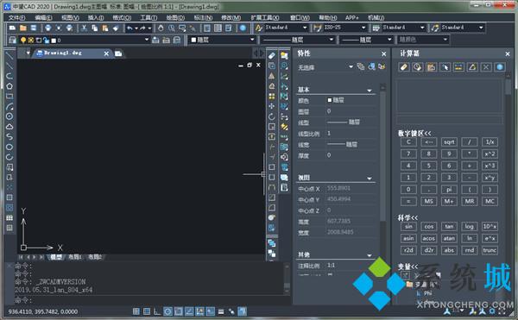The image size is (518, 320).
Task: Click the Paste clipboard icon
Action: pos(105,28)
